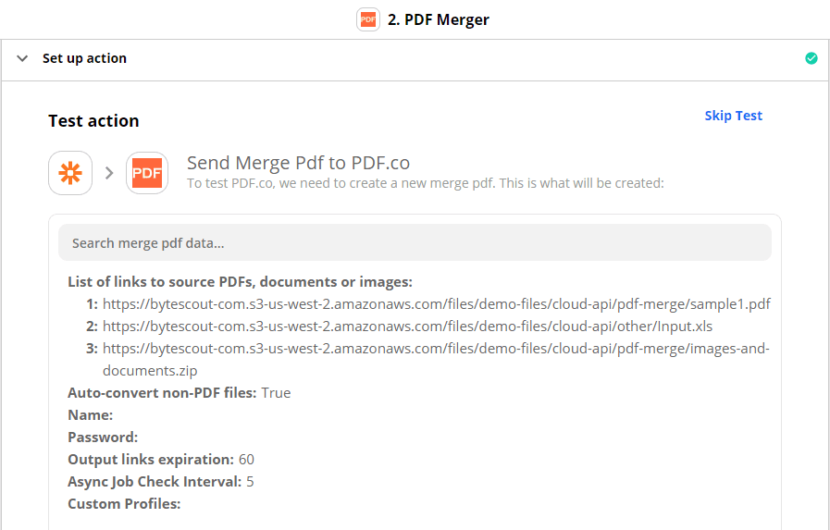Click the 2. PDF Merger step title
This screenshot has height=530, width=830.
coord(438,19)
